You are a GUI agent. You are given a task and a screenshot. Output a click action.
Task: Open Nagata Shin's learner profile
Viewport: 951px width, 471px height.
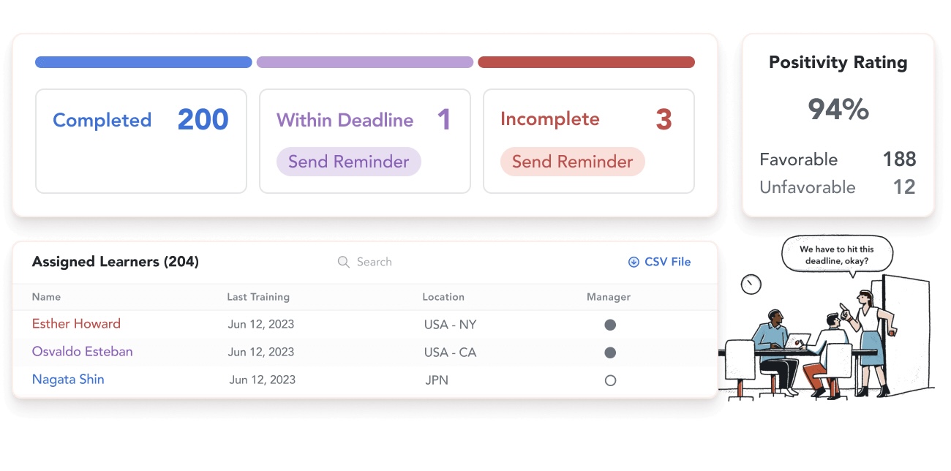pyautogui.click(x=68, y=380)
